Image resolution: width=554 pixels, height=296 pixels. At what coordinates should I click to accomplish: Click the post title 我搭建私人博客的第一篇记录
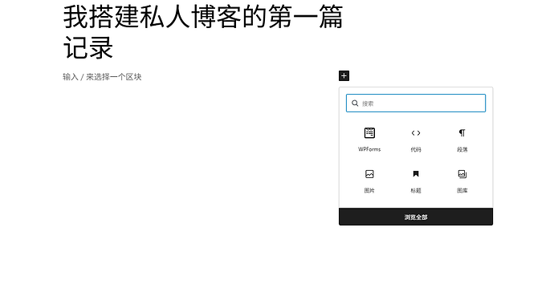[203, 32]
